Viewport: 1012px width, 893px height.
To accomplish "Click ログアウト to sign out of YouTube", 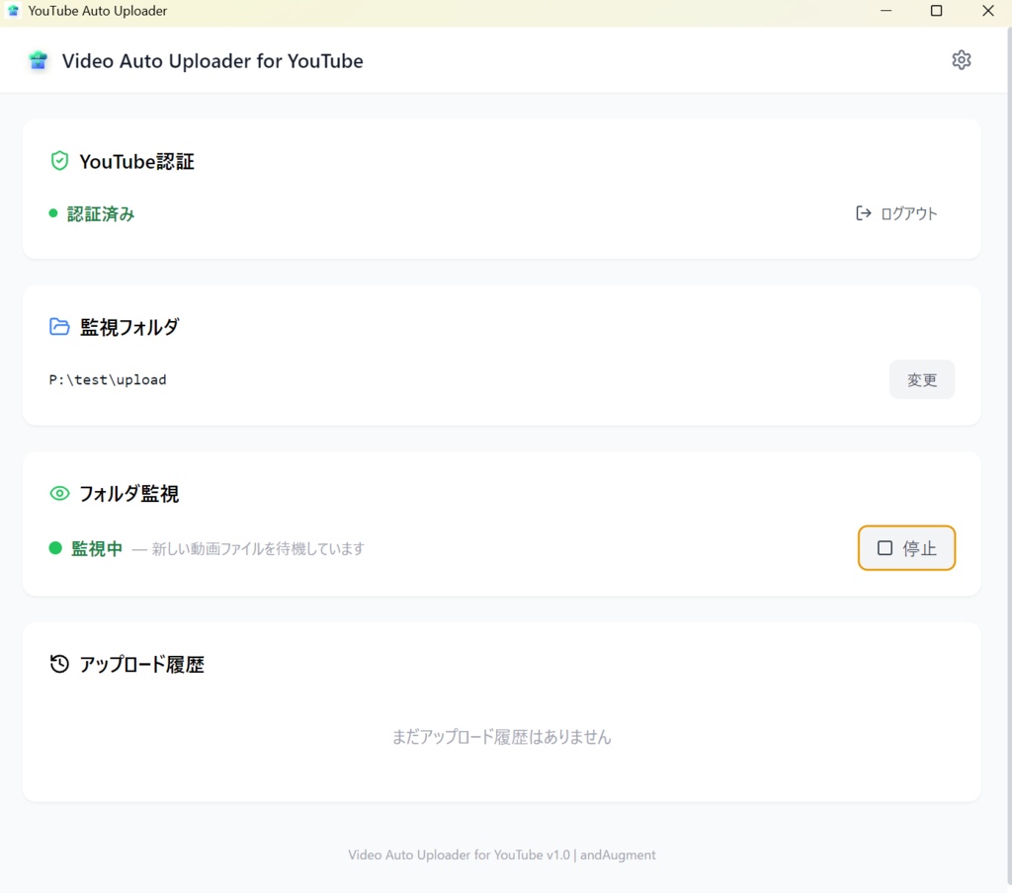I will point(908,212).
